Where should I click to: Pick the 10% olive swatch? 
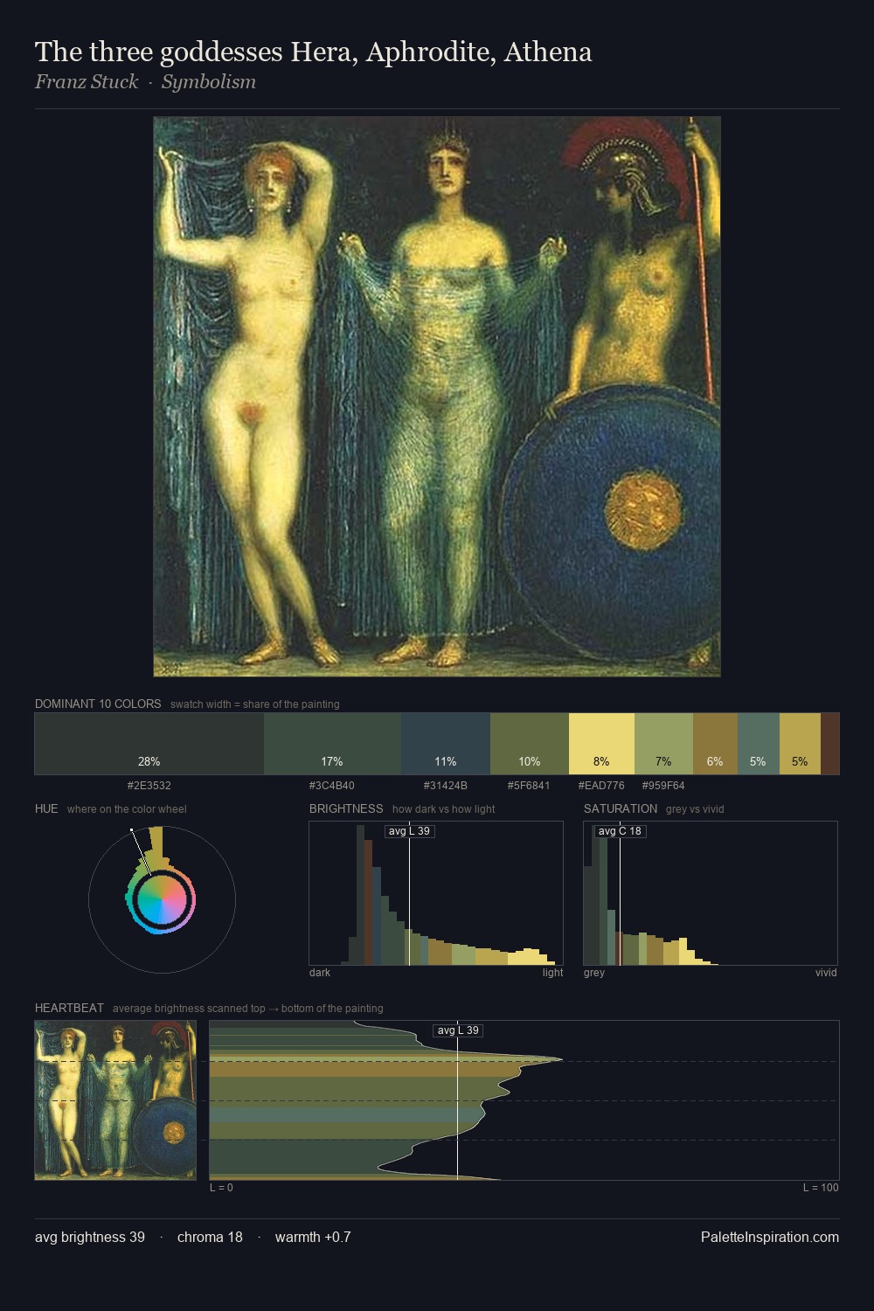pyautogui.click(x=530, y=744)
